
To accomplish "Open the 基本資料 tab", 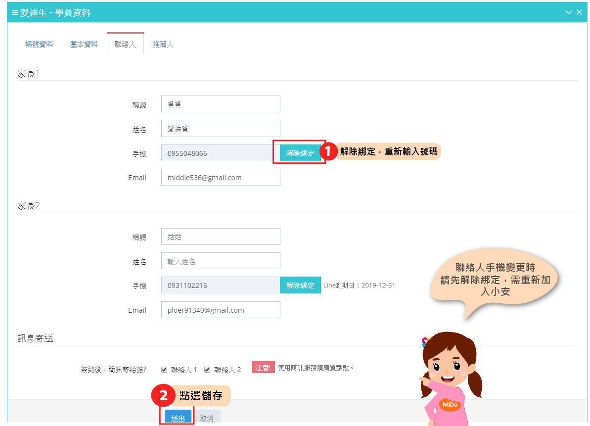I will [x=84, y=44].
